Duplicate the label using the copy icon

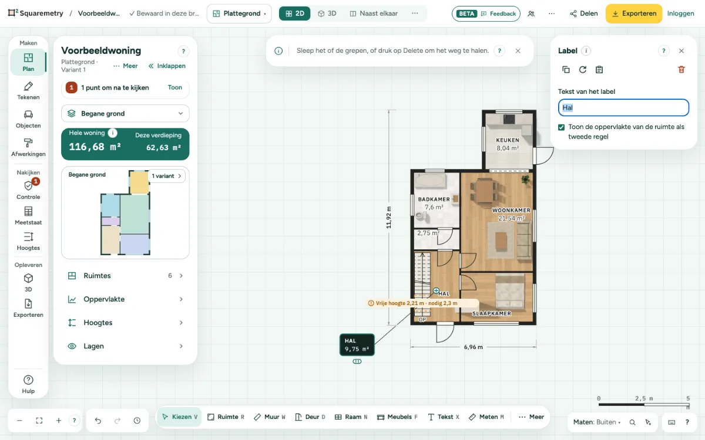click(566, 69)
